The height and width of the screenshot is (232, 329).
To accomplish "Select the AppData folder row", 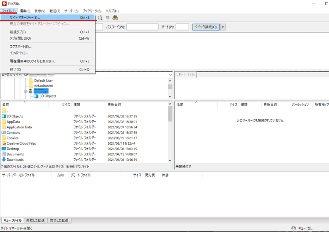I will [84, 122].
